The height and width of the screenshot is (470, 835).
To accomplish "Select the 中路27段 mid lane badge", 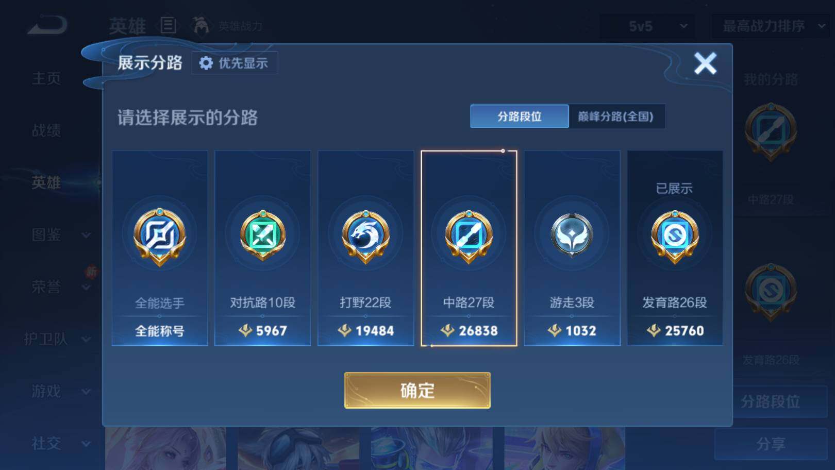I will [x=469, y=237].
